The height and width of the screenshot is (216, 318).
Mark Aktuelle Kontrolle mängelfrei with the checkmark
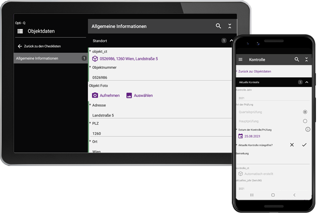pyautogui.click(x=304, y=145)
